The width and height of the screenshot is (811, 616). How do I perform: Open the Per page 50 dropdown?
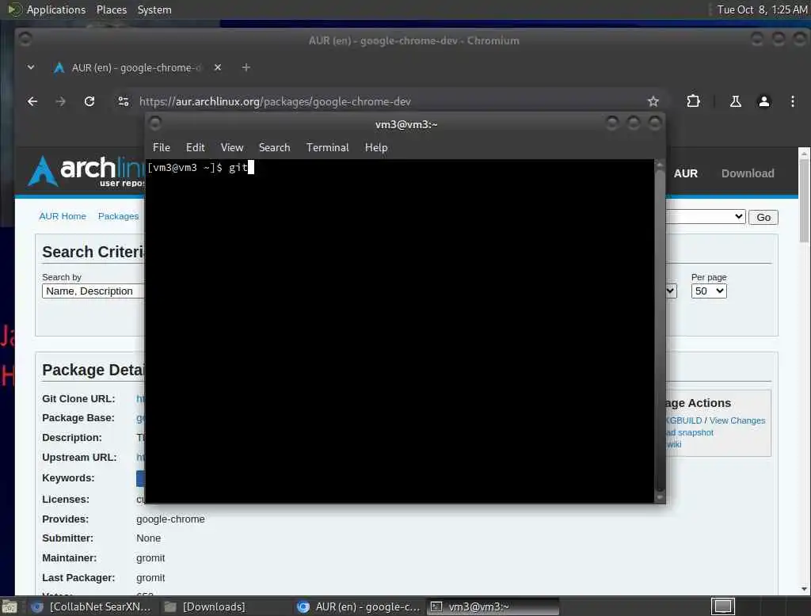point(709,291)
